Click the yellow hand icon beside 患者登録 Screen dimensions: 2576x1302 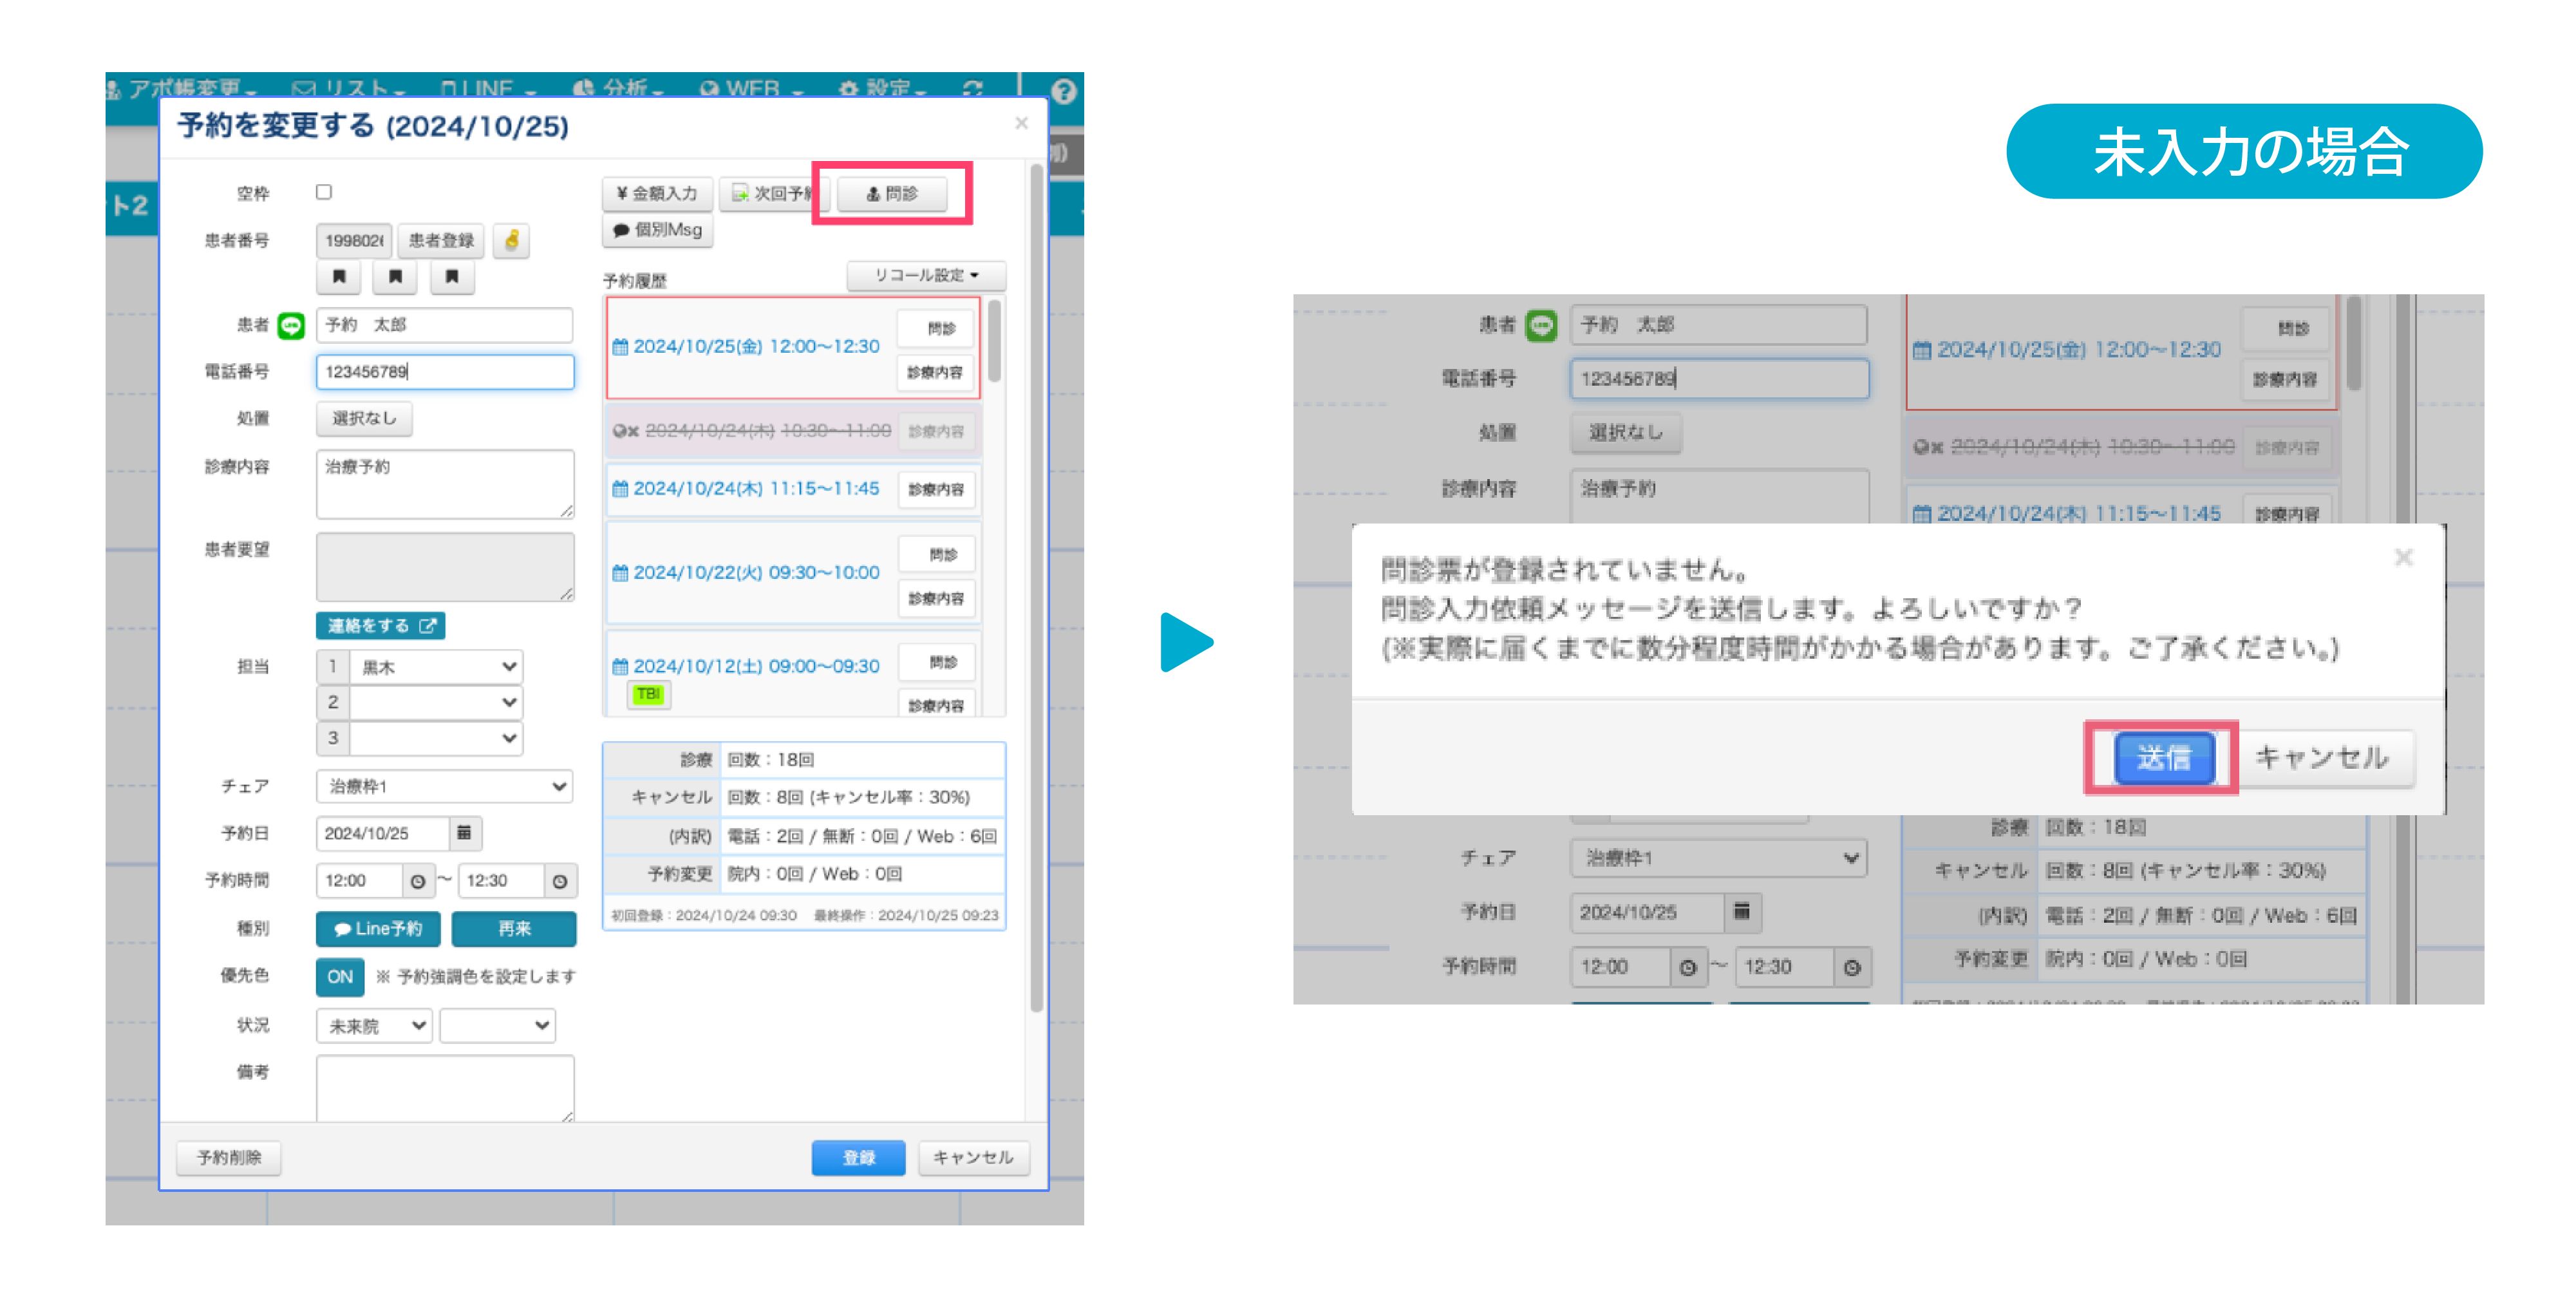click(512, 240)
